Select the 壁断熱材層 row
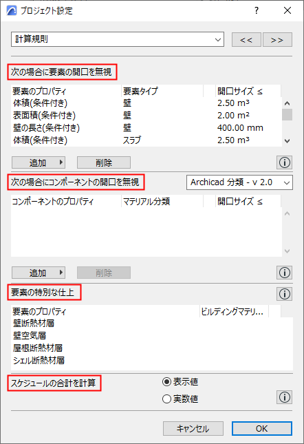 click(152, 324)
